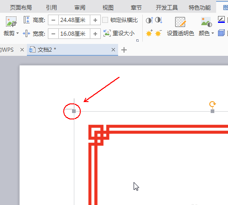Viewport: 228px width, 205px height.
Task: Increase picture contrast icon
Action: tap(149, 20)
